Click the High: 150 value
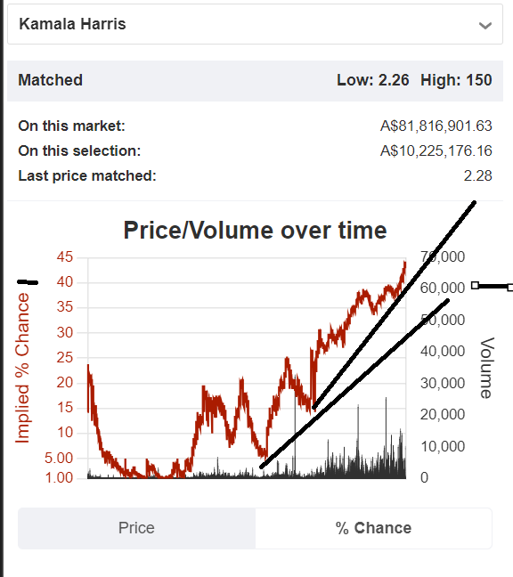The width and height of the screenshot is (513, 577). click(x=456, y=80)
